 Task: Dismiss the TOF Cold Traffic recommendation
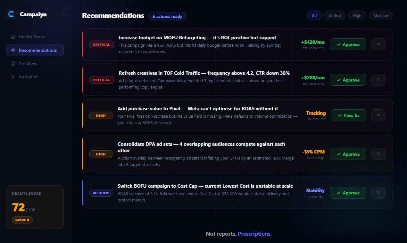pyautogui.click(x=378, y=80)
